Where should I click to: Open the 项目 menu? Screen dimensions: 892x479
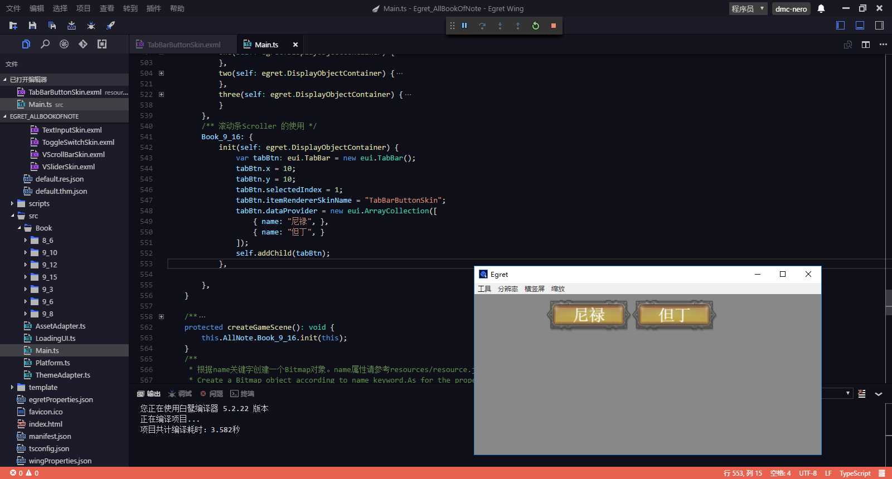(x=83, y=8)
